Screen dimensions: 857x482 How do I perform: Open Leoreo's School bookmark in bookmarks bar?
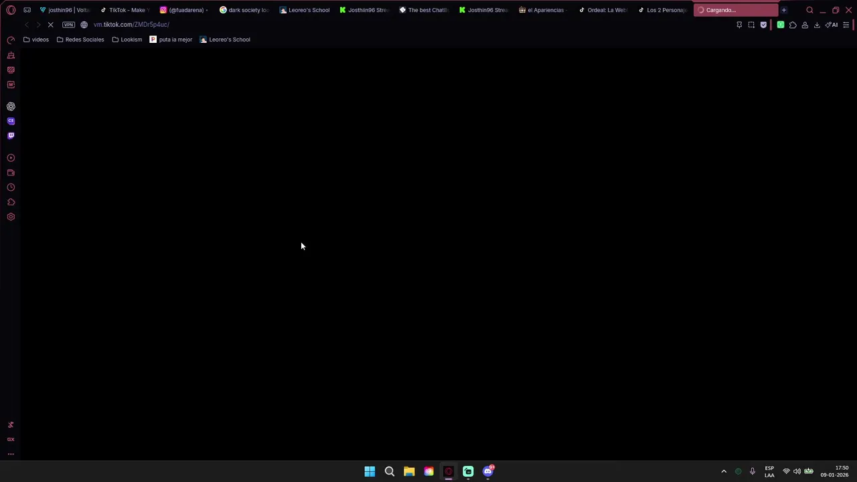pyautogui.click(x=226, y=39)
